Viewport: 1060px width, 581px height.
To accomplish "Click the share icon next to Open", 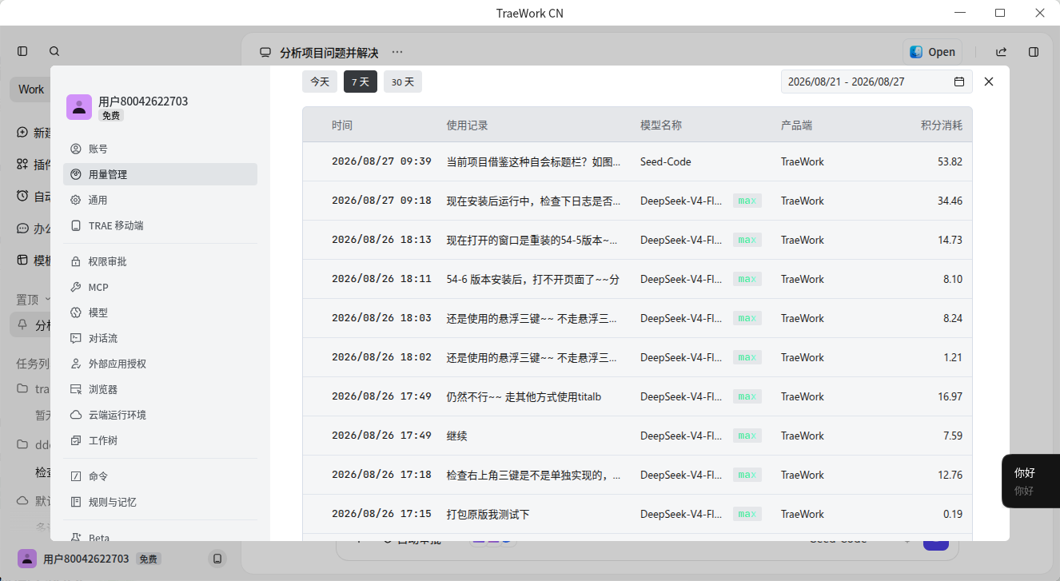I will (1001, 52).
